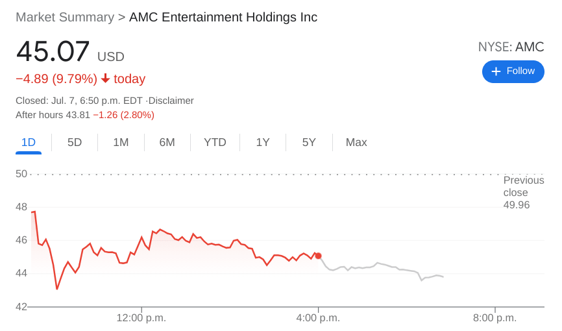Viewport: 562px width, 331px height.
Task: Click the 12:00 p.m. axis label
Action: click(x=141, y=318)
